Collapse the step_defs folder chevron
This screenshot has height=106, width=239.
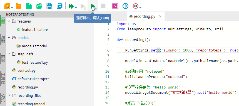pos(9,54)
